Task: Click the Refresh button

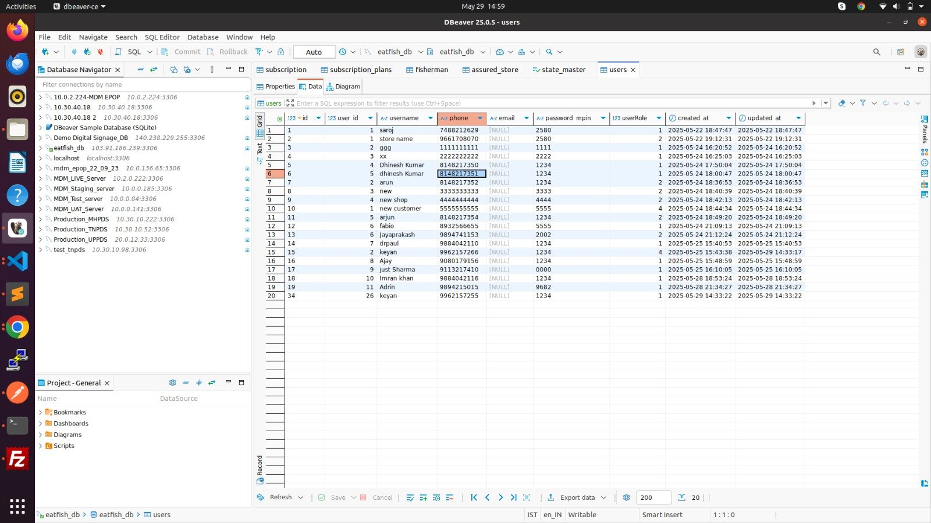Action: pos(280,497)
